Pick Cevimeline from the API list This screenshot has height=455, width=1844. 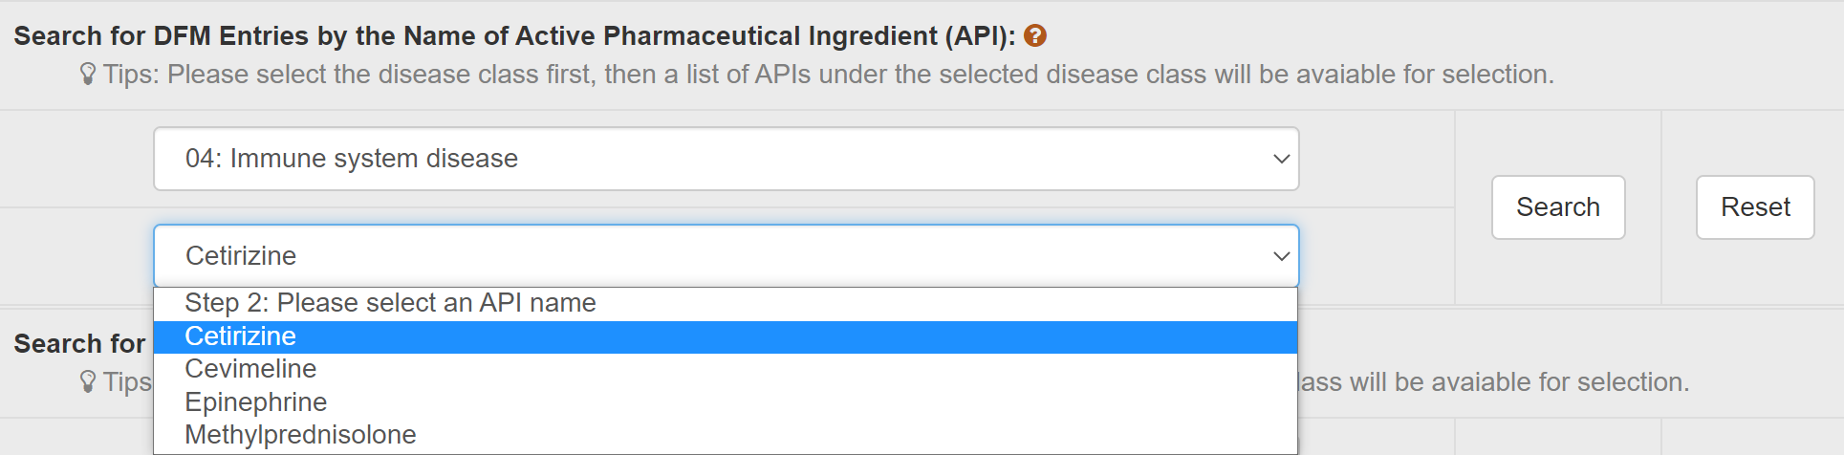(x=250, y=369)
